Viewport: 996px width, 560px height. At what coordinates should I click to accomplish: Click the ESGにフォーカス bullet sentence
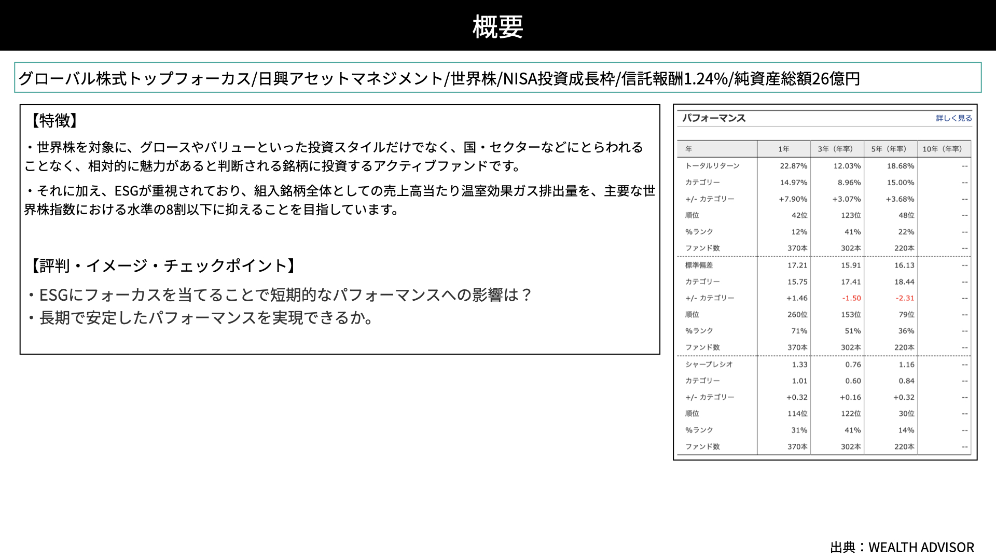(x=280, y=295)
